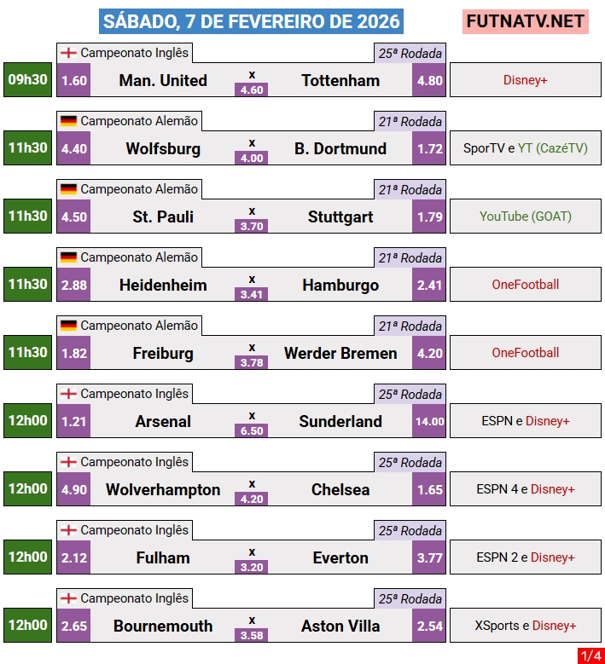Select the 1.72 odds for B. Dortmund

[429, 148]
